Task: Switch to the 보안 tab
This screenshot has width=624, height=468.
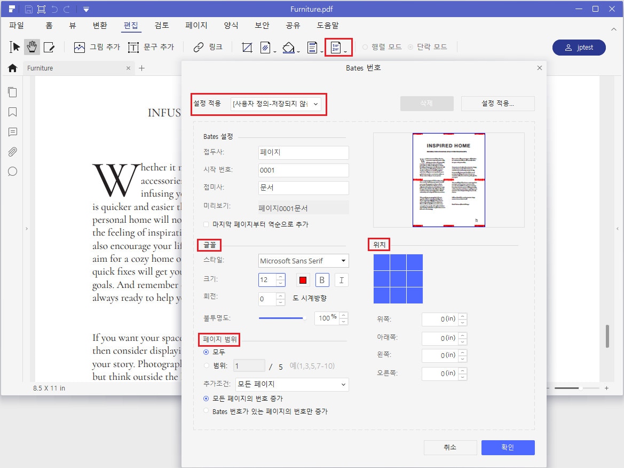Action: 262,26
